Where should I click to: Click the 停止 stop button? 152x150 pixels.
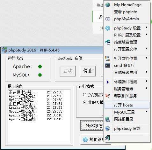click(x=88, y=71)
